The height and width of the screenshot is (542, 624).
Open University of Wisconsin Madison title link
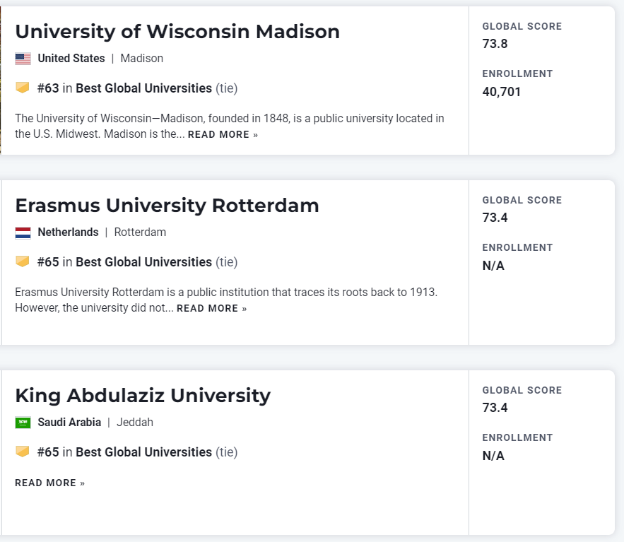pyautogui.click(x=177, y=32)
